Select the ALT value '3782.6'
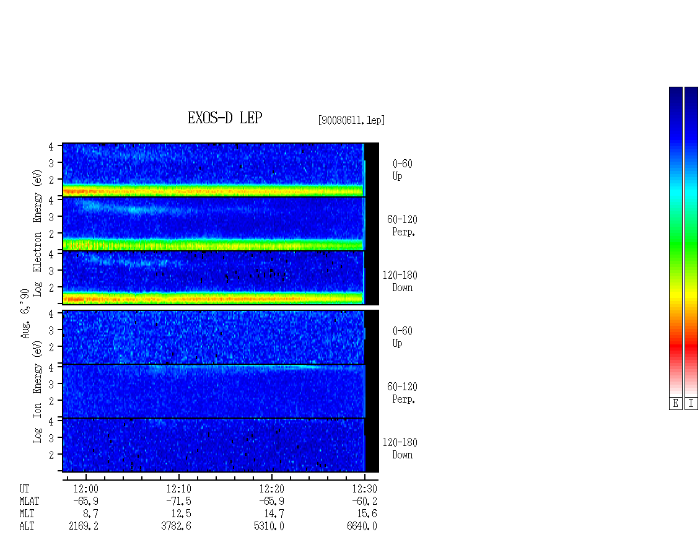The width and height of the screenshot is (700, 542). [177, 527]
